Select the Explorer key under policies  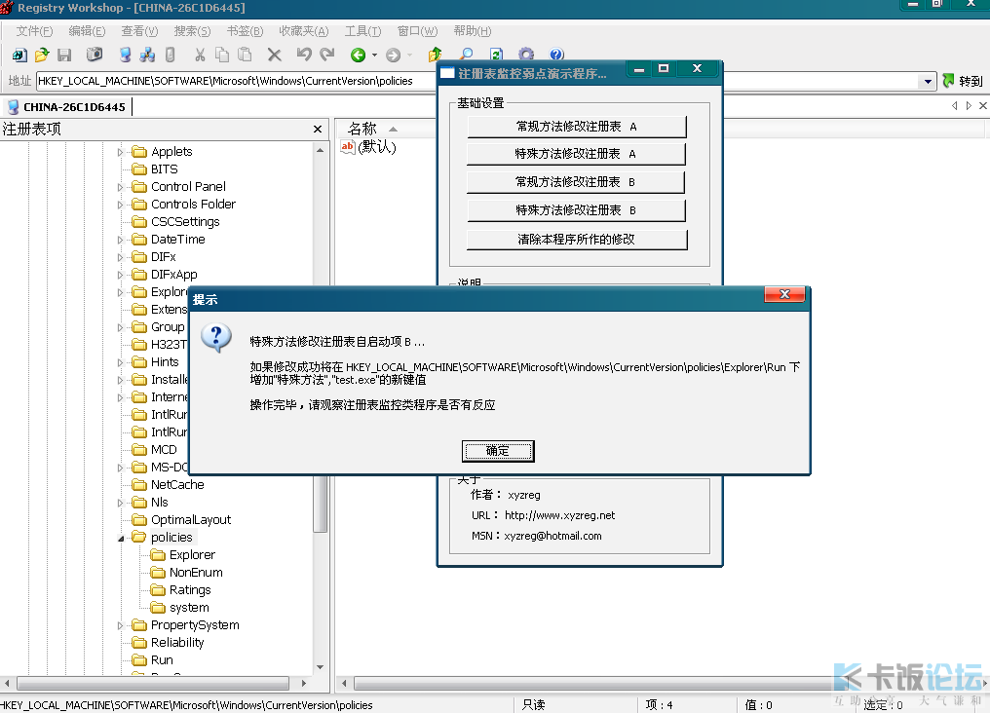click(192, 555)
